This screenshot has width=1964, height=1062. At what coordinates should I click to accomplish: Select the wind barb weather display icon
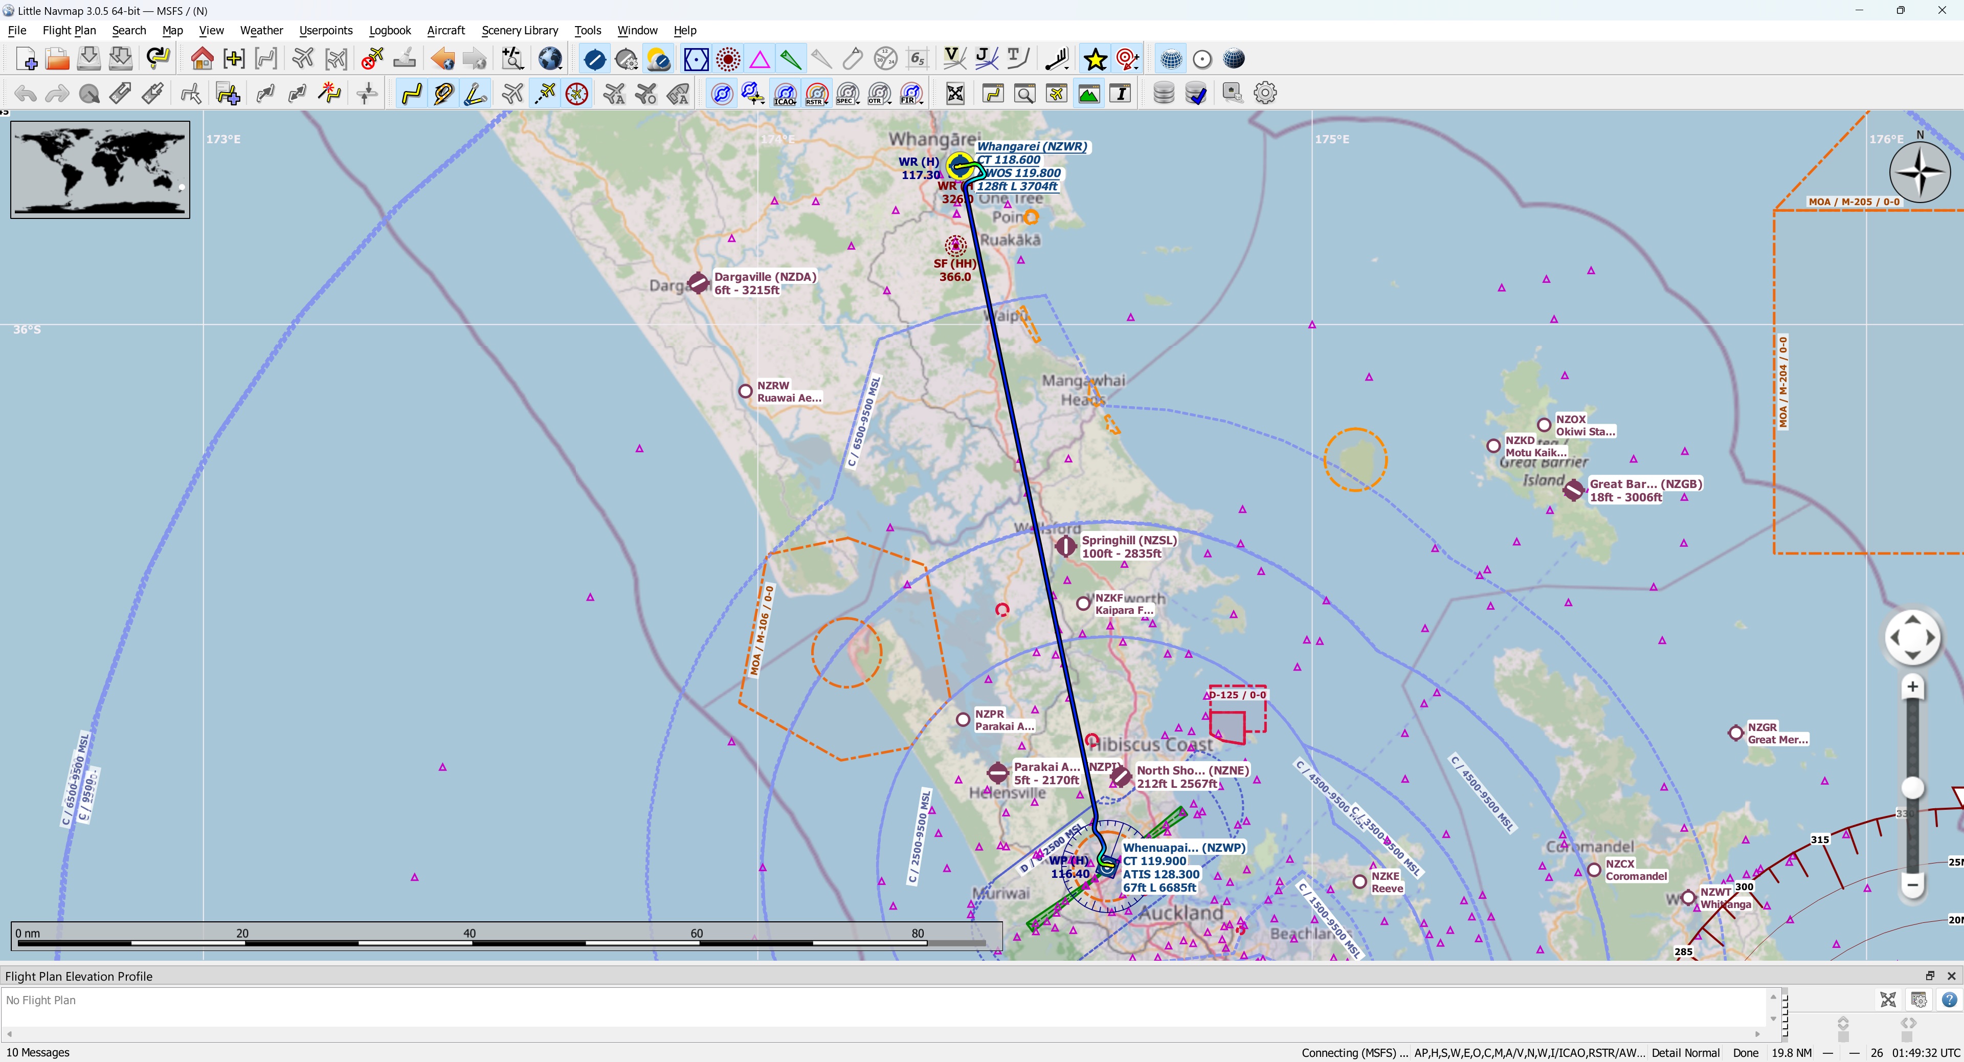(1057, 58)
